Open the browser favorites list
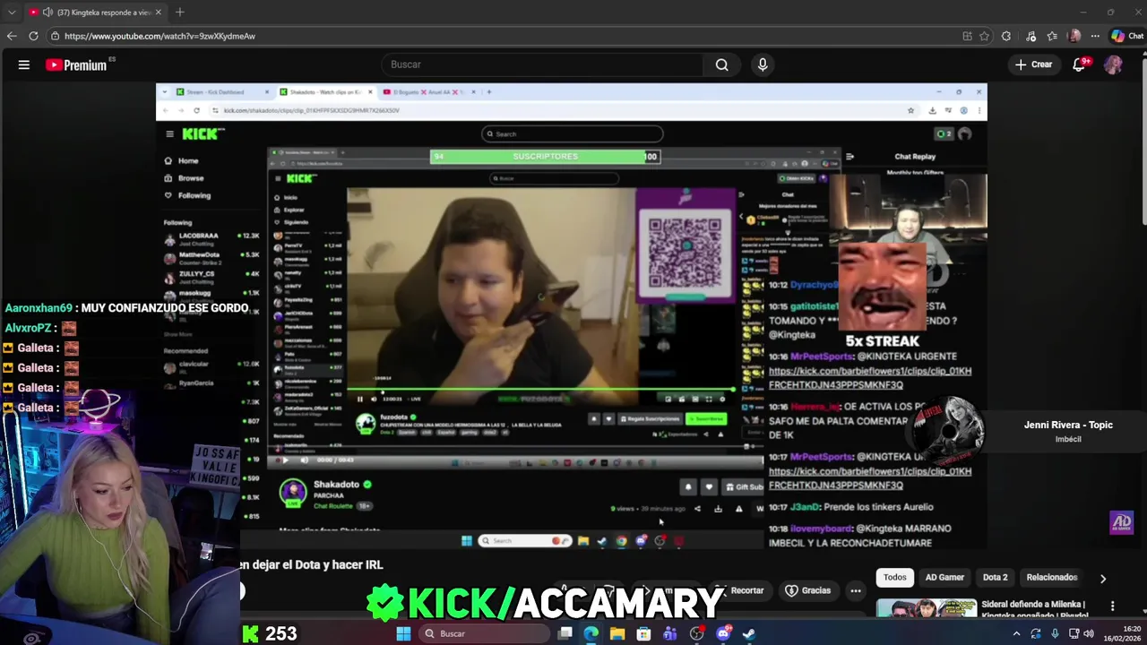This screenshot has width=1147, height=645. pos(1052,36)
